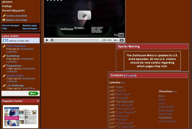
Task: Open episode 2x02 Instinct link
Action: click(120, 91)
